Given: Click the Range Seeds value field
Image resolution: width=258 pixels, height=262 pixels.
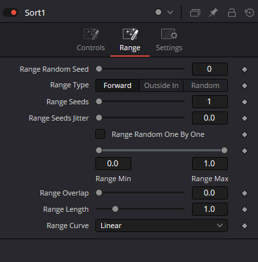Looking at the screenshot, I should point(210,102).
